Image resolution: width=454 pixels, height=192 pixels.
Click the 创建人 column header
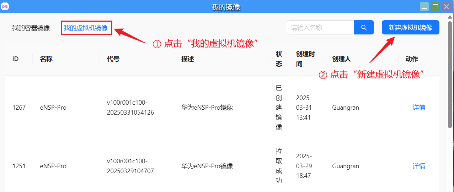pyautogui.click(x=341, y=59)
